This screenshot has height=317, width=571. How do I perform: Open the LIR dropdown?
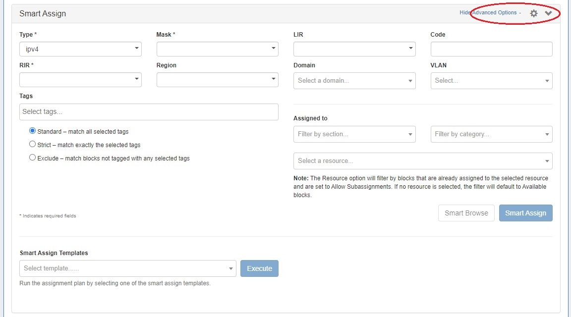(x=354, y=49)
